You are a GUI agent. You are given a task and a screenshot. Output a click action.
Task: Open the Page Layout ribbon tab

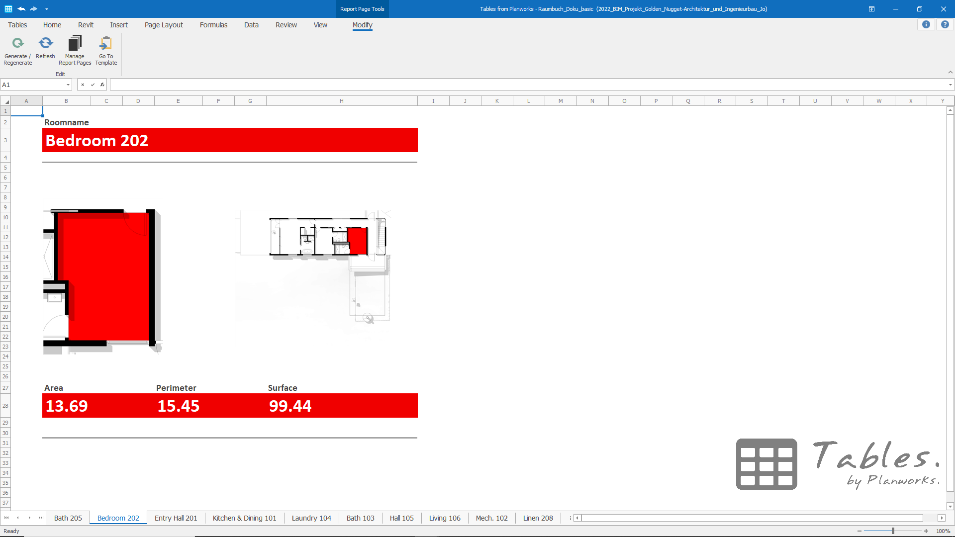click(x=164, y=25)
